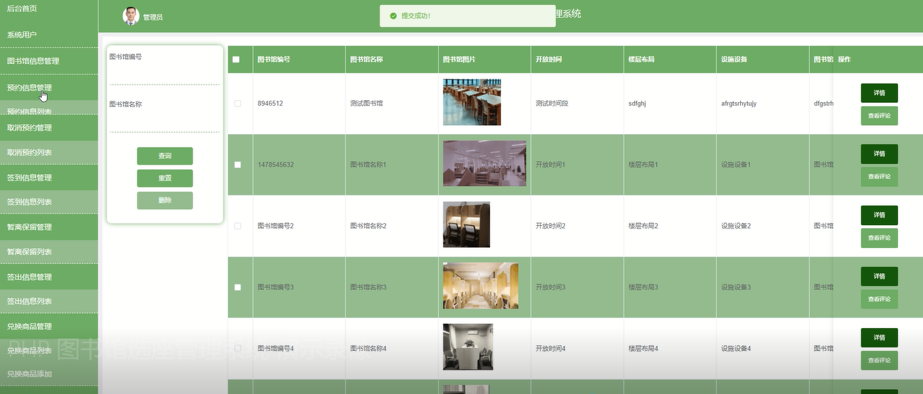
Task: Select the cell text 测试时间段
Action: pyautogui.click(x=552, y=104)
